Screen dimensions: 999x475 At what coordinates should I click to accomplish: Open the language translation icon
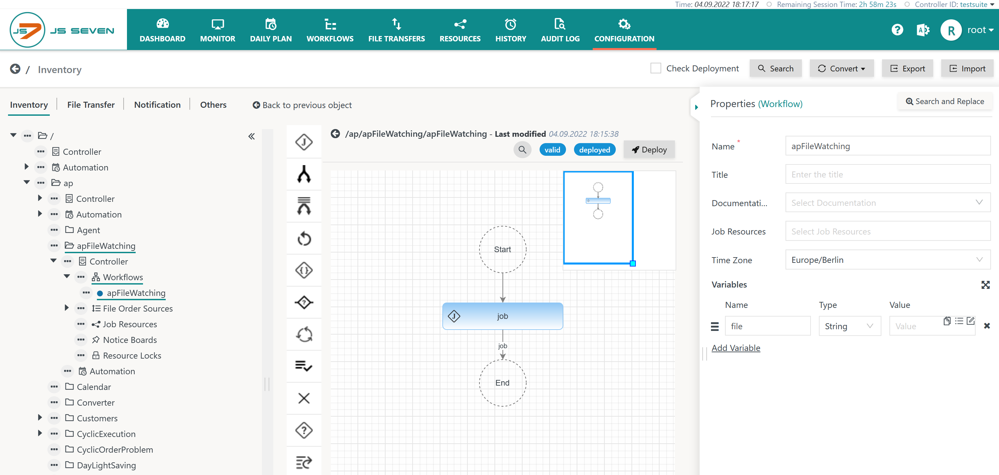coord(923,30)
